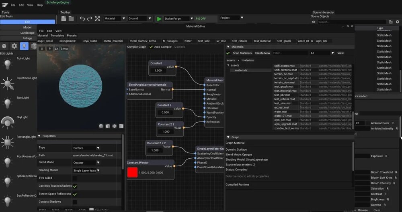Toggle the checkmark beside Scan Materials
The image size is (402, 212).
click(x=228, y=53)
